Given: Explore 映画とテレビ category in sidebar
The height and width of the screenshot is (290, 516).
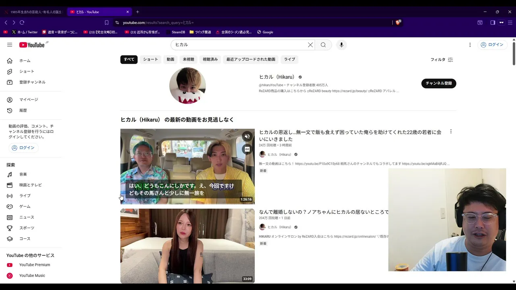Looking at the screenshot, I should tap(31, 185).
